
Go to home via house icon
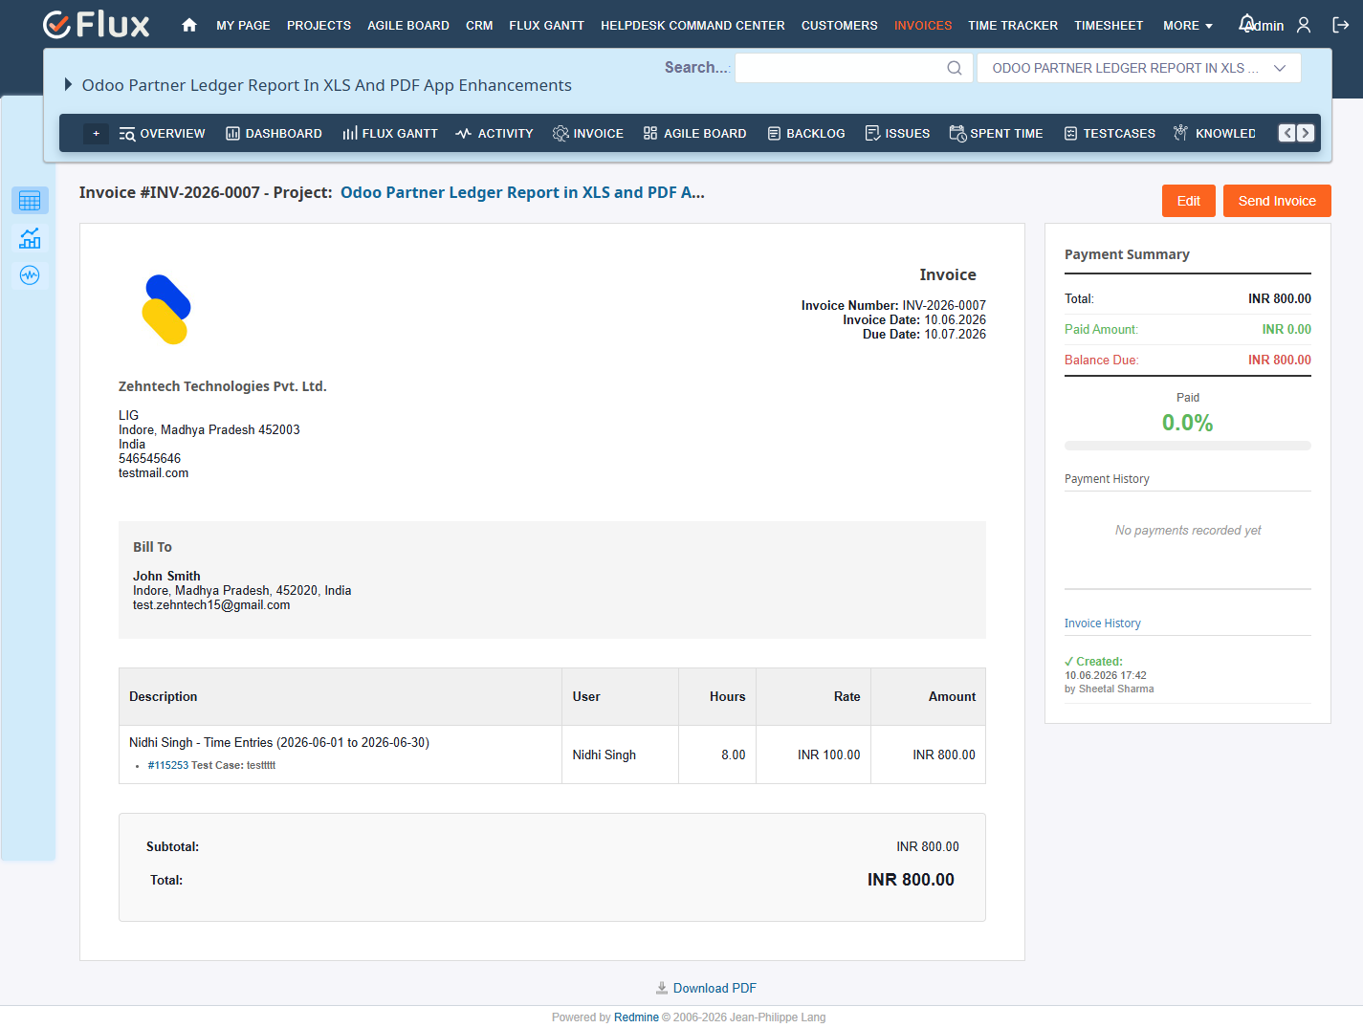pyautogui.click(x=189, y=26)
